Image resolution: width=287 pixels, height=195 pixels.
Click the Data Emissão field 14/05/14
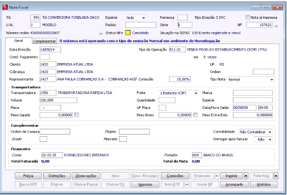50,50
